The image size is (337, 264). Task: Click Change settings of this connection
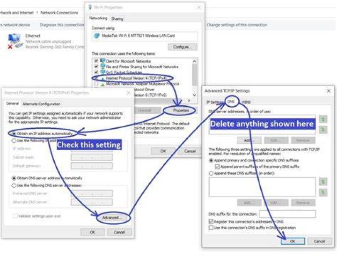point(237,25)
